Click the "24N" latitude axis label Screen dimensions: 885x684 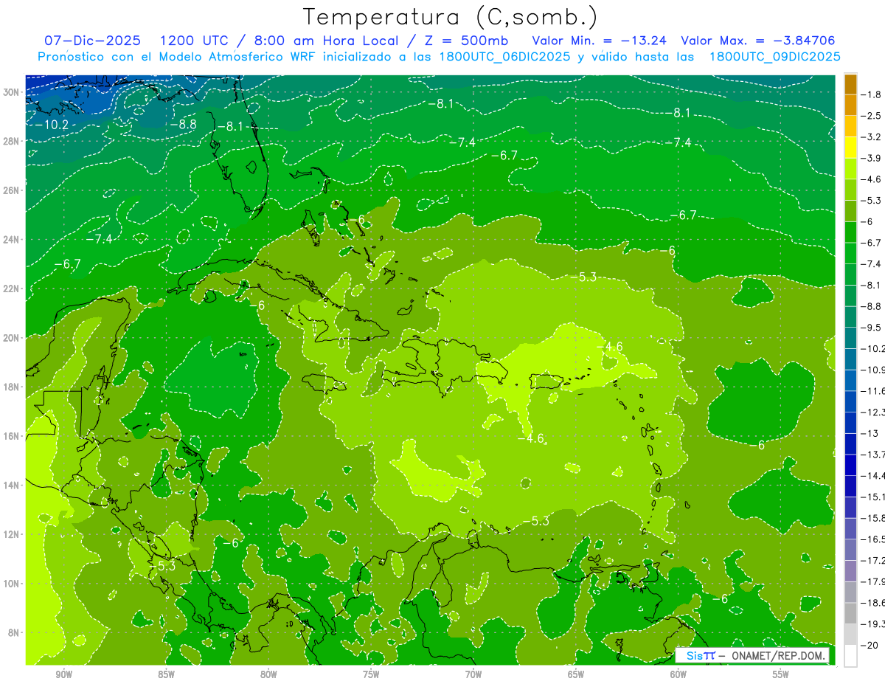tap(11, 240)
